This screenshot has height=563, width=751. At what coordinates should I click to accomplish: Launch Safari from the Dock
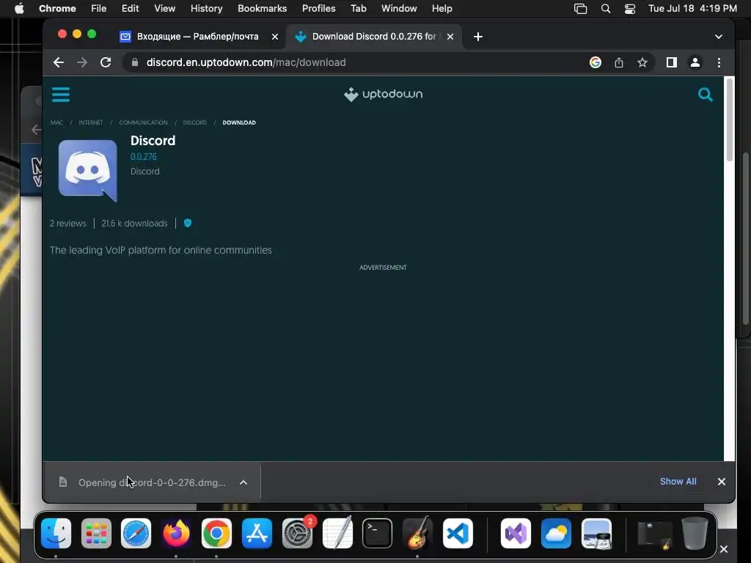point(136,533)
